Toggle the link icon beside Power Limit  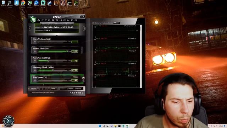click(82, 50)
